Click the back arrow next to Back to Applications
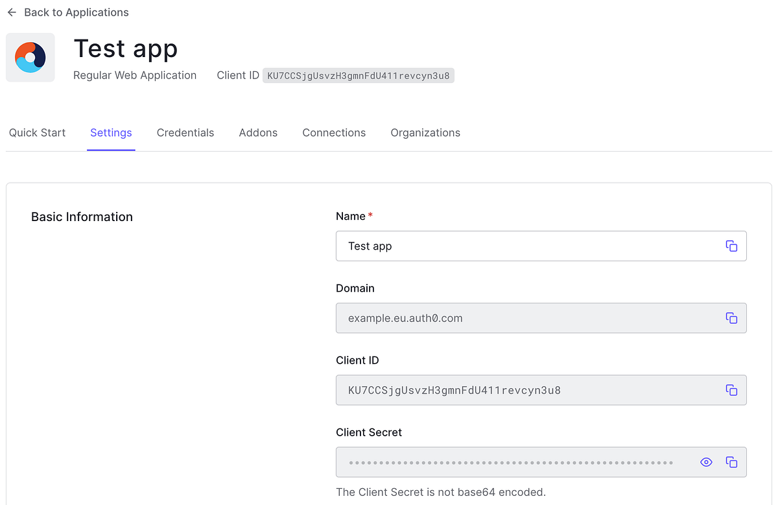 pos(11,12)
